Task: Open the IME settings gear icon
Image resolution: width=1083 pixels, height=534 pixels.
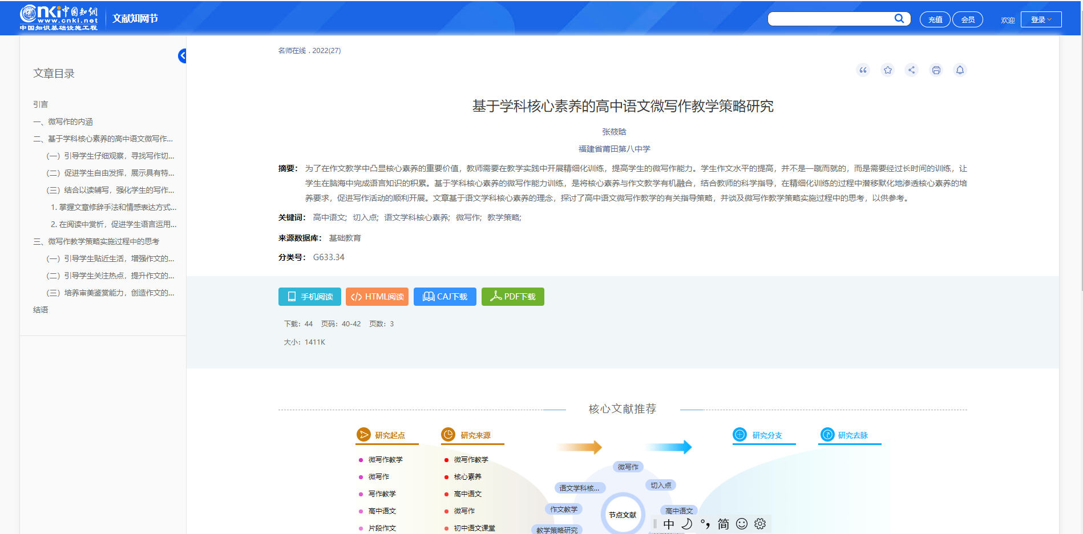Action: coord(760,524)
